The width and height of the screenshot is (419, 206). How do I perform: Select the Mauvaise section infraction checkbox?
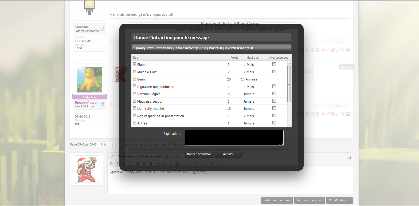135,101
